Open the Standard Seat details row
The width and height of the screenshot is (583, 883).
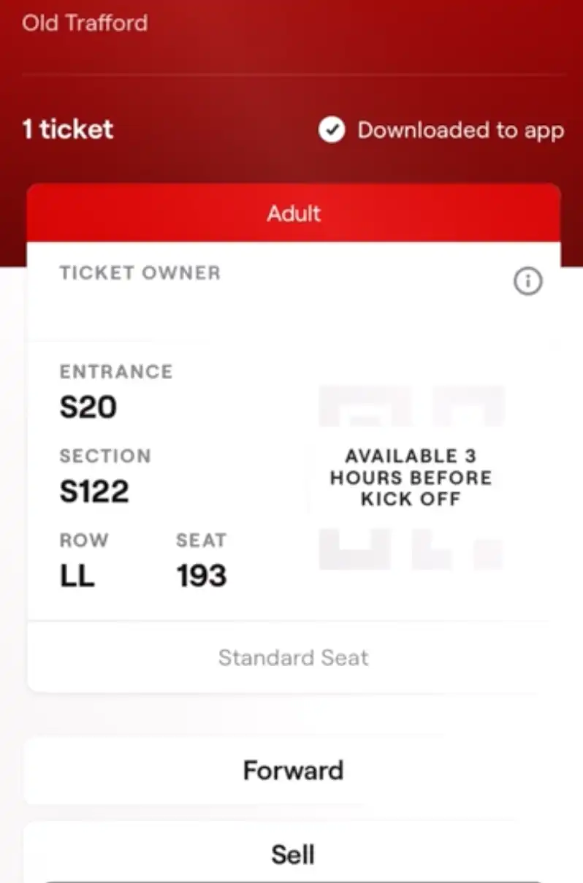pos(293,657)
